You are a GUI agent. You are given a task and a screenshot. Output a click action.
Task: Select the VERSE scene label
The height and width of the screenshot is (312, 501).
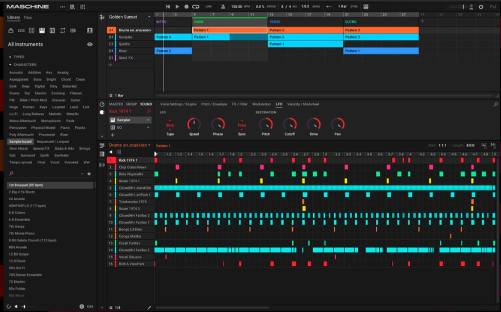(275, 22)
